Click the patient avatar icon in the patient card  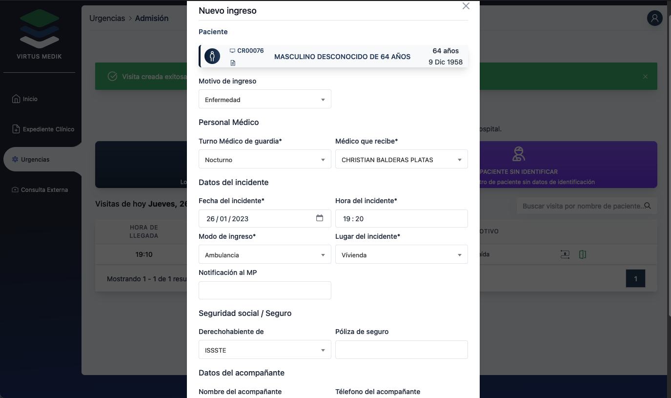212,56
